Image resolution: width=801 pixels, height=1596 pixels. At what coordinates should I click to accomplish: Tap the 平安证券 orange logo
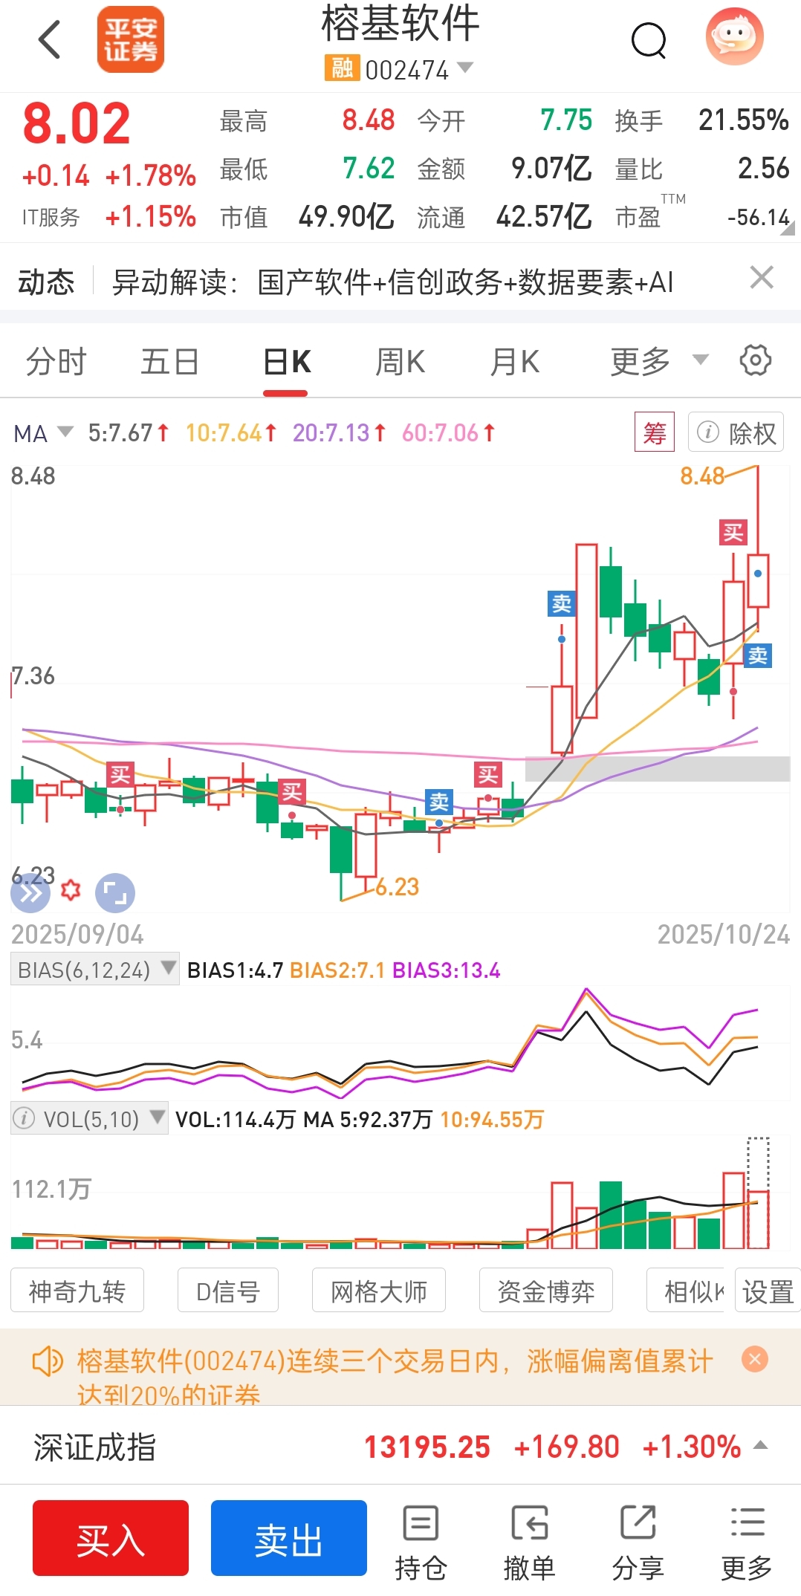(131, 39)
